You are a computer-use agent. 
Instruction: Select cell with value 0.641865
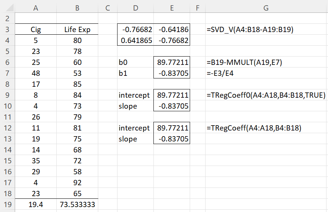pos(135,40)
